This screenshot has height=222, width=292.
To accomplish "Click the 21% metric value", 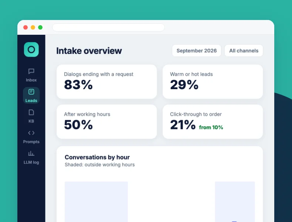I will [x=183, y=125].
